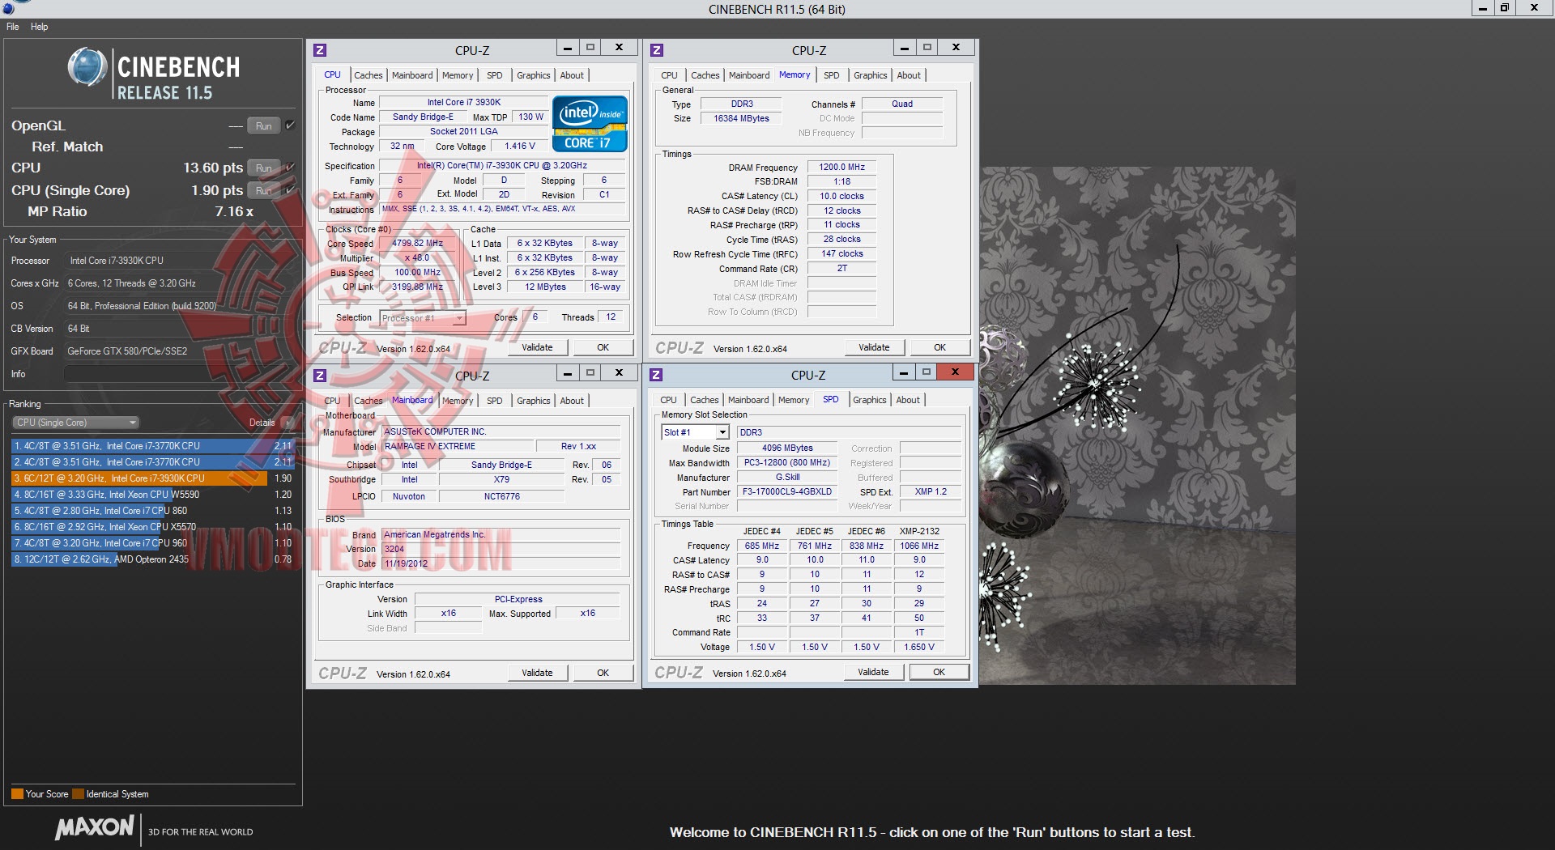
Task: Click the orange Your Score legend swatch
Action: click(x=17, y=793)
